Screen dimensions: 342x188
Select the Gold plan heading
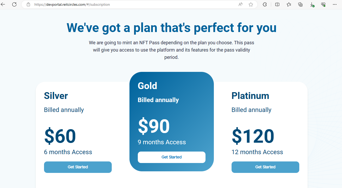[147, 86]
